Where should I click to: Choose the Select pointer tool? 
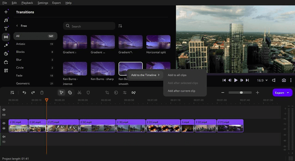point(61,93)
